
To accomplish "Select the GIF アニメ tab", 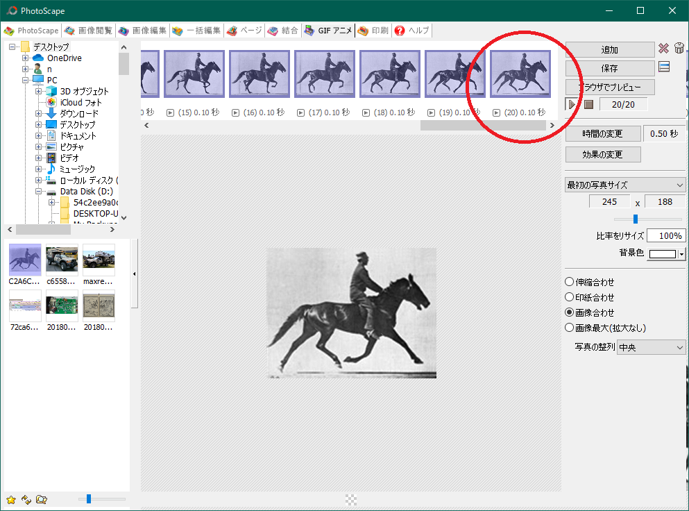I will click(x=328, y=31).
